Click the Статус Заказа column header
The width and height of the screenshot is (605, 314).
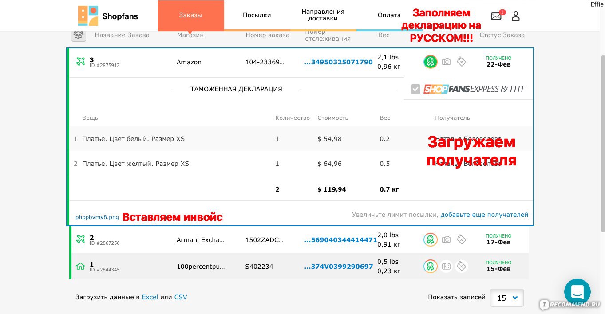click(x=502, y=35)
